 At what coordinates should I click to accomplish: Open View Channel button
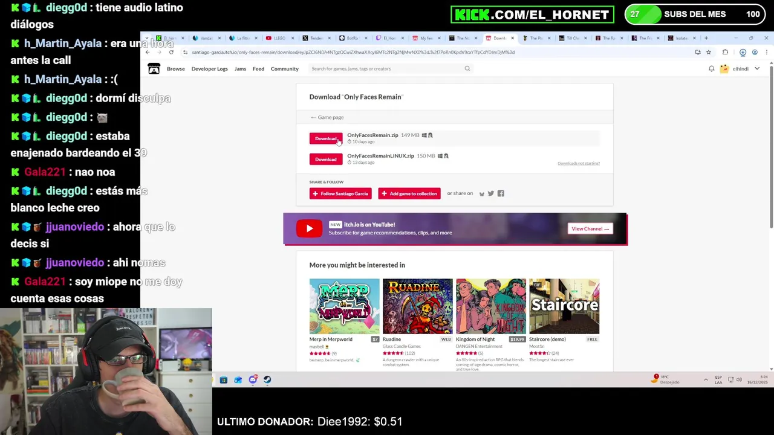point(590,228)
